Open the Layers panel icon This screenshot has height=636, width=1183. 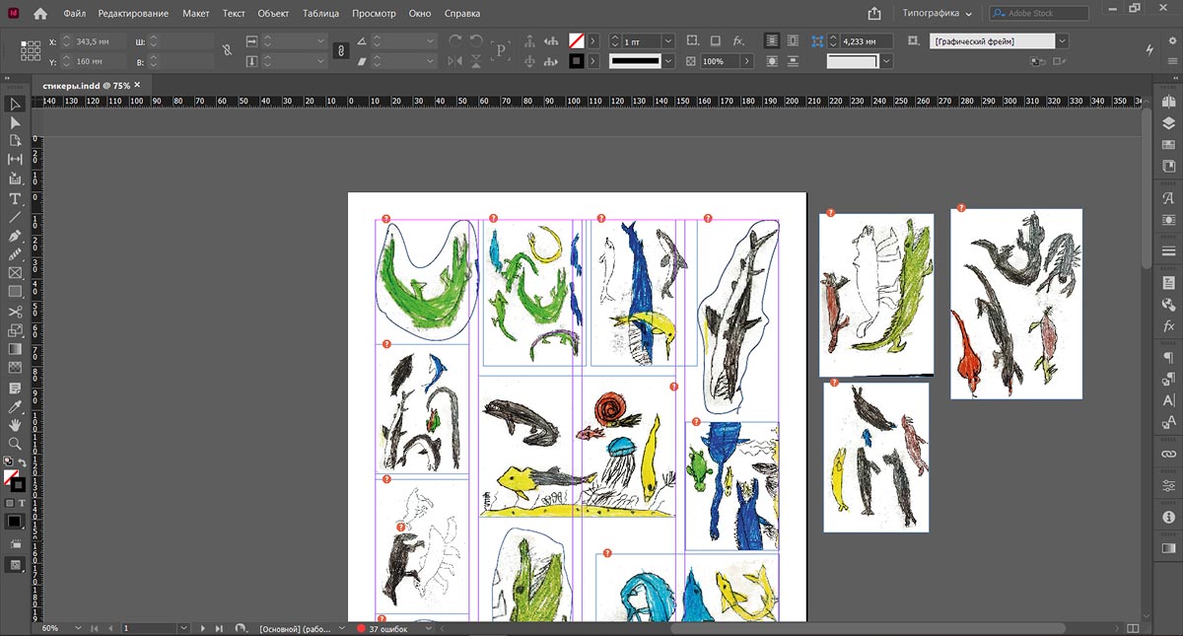click(x=1168, y=123)
